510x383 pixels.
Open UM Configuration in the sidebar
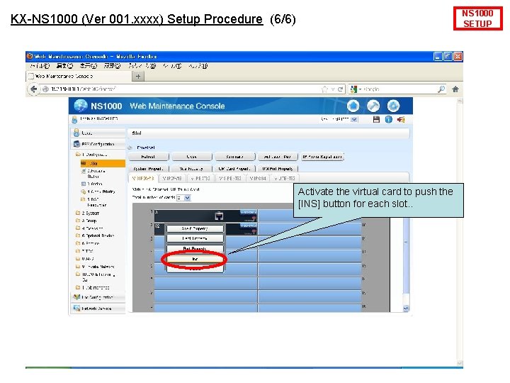[98, 297]
